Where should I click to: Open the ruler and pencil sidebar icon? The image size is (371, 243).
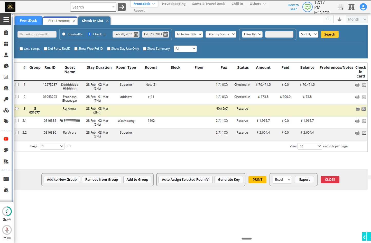pos(6,161)
